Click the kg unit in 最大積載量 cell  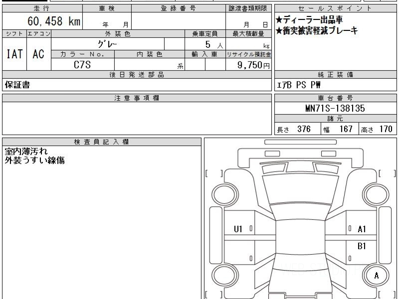[x=267, y=47]
